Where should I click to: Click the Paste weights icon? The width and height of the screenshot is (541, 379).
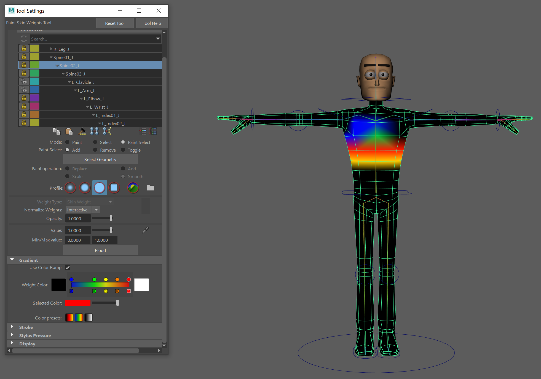pyautogui.click(x=69, y=131)
